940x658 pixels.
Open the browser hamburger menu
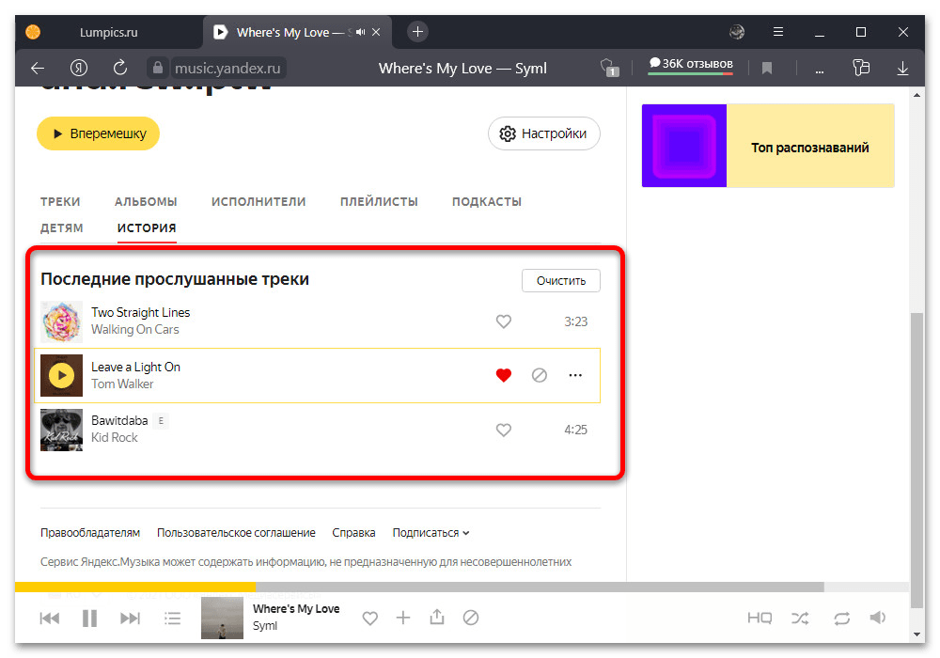pos(778,32)
